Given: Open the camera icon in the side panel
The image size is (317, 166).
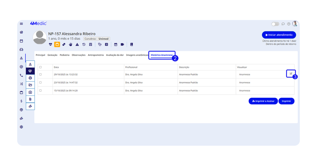Looking at the screenshot, I should 30,92.
